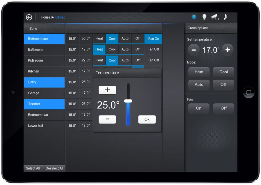This screenshot has height=185, width=261.
Task: Enable Heat mode on the Bathroom row
Action: [x=99, y=50]
